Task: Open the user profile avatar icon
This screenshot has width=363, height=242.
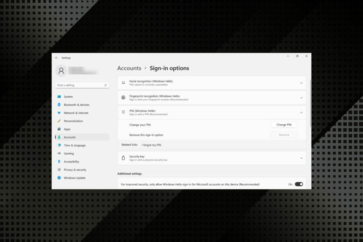Action: pyautogui.click(x=61, y=71)
